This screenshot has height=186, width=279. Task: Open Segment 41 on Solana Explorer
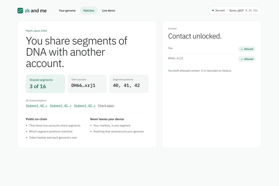tap(61, 106)
